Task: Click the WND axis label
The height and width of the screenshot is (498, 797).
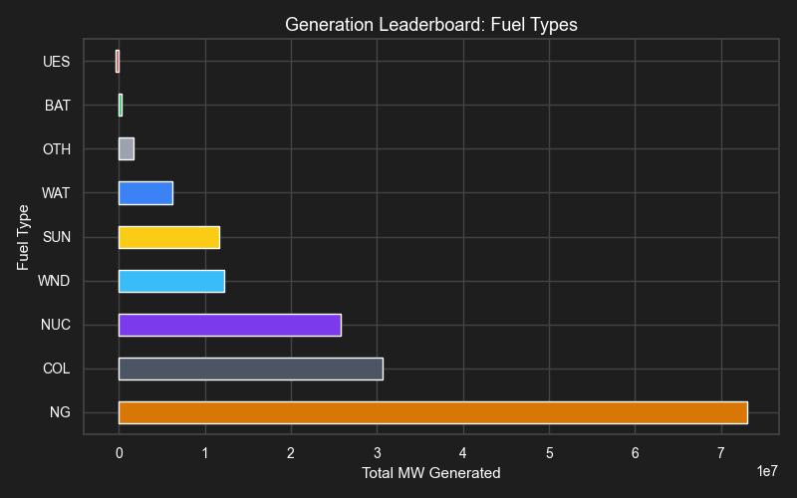Action: 54,281
